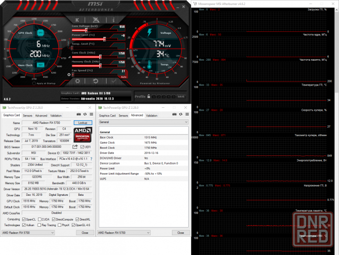Switch to Advanced tab in left GPU-Z

41,116
